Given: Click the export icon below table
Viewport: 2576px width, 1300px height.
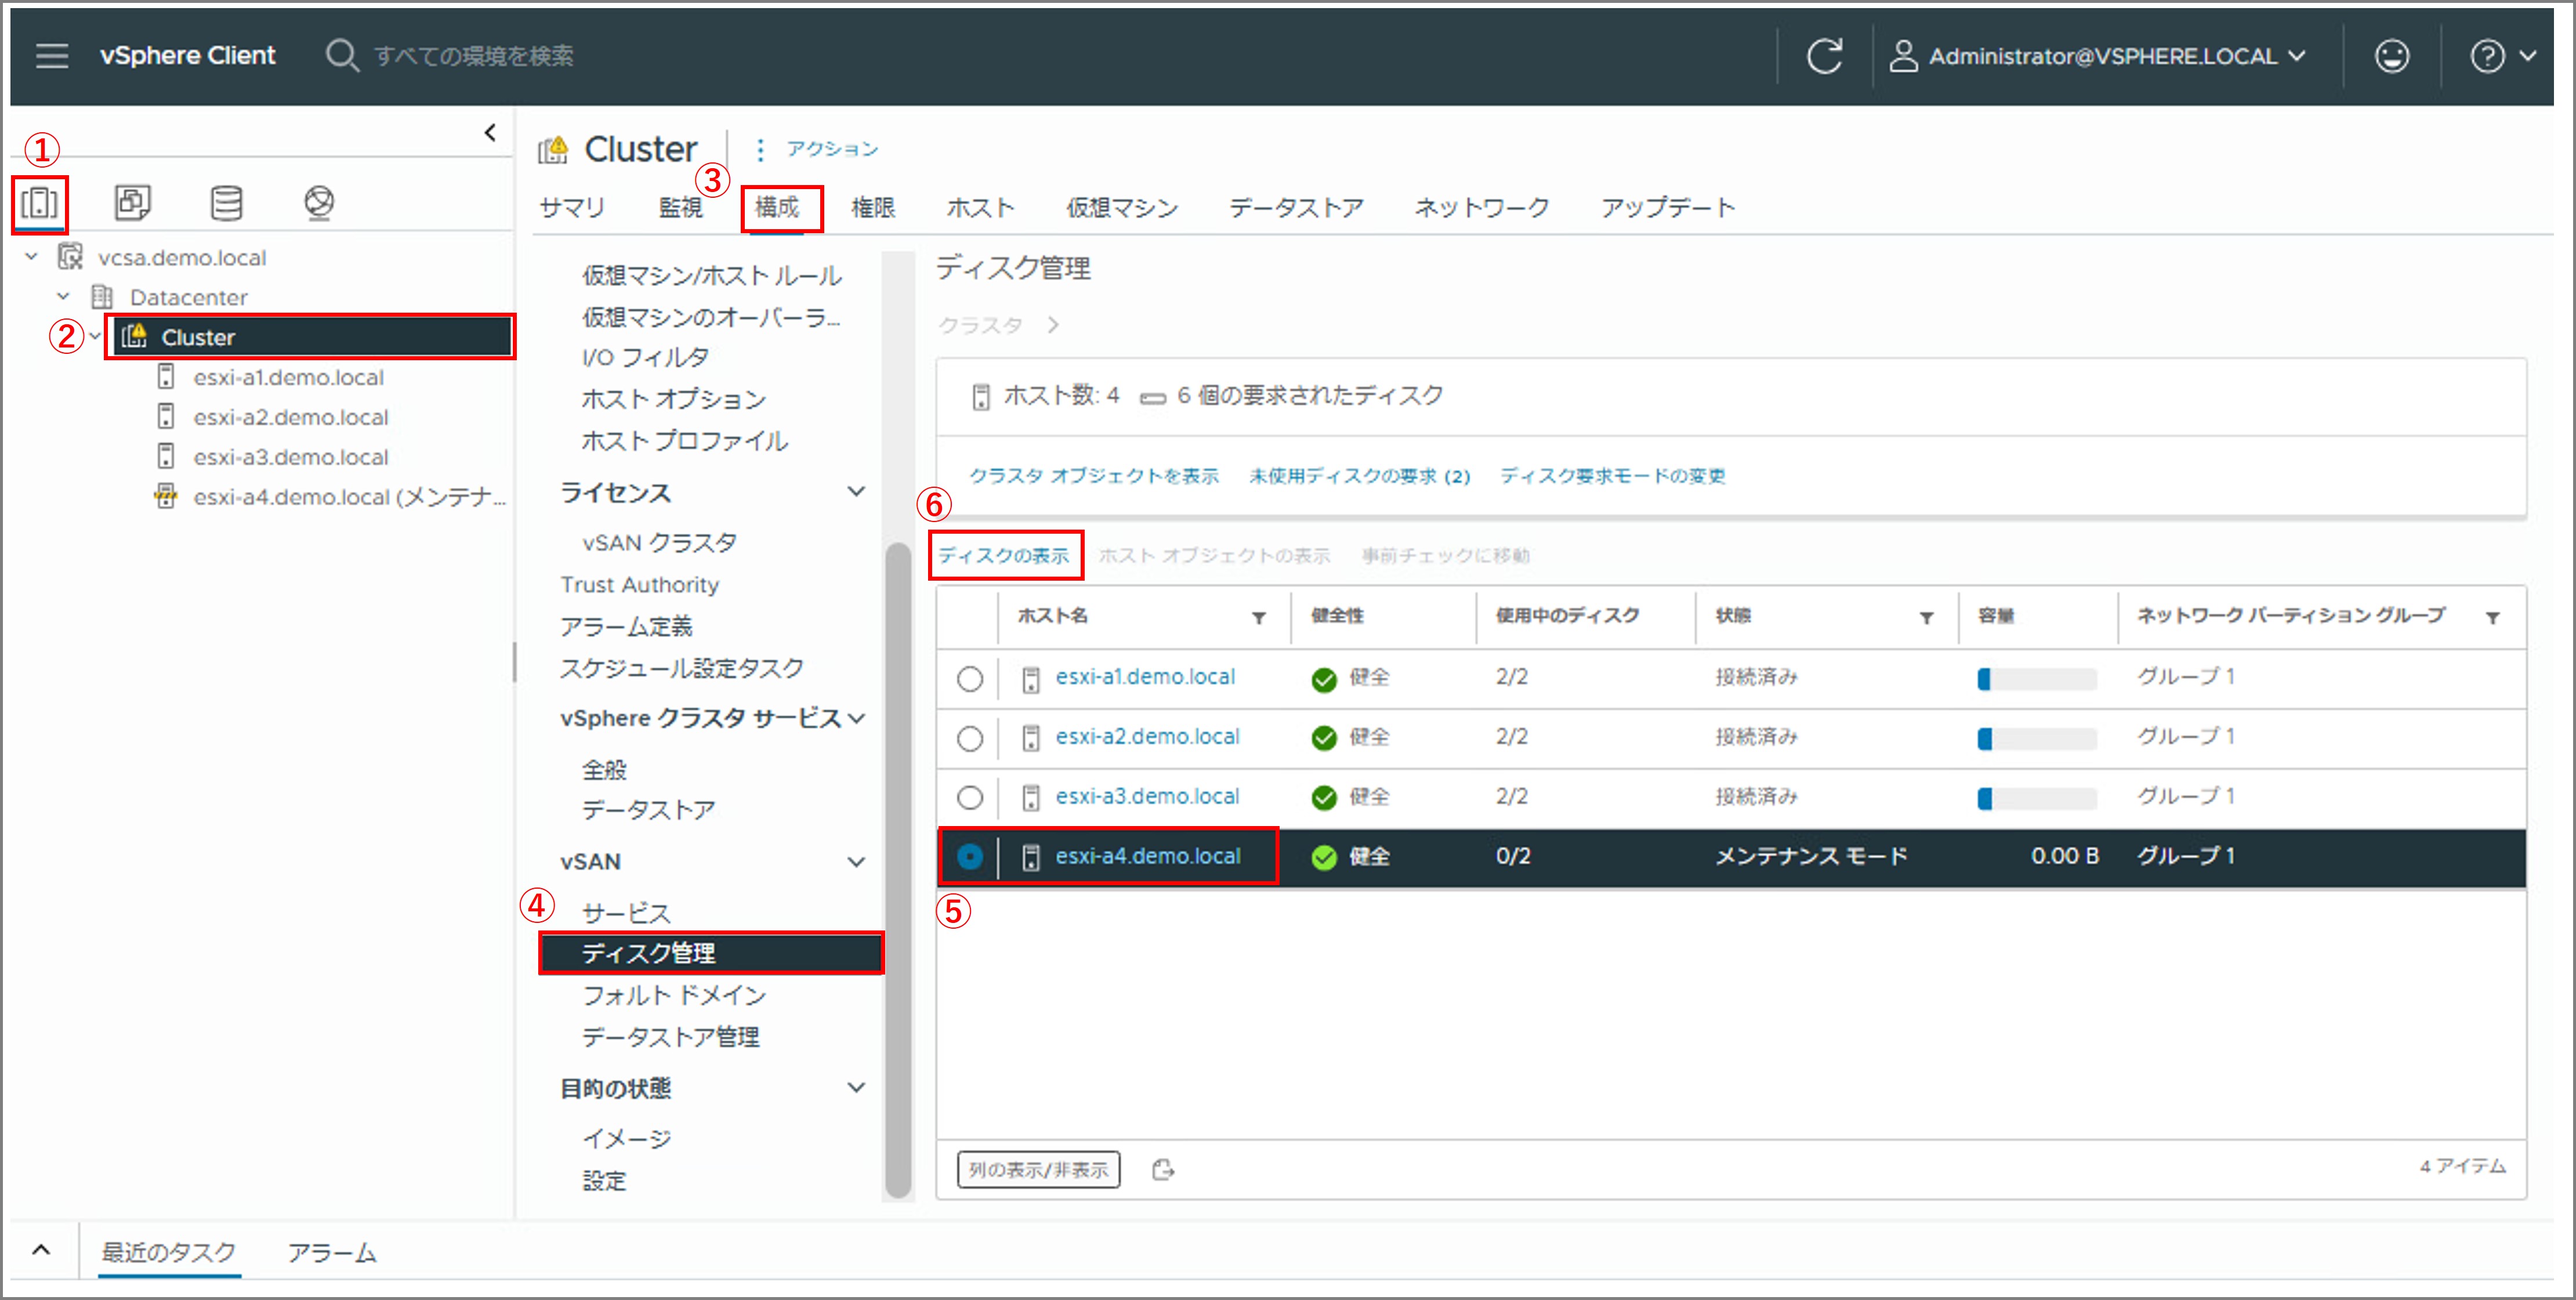Looking at the screenshot, I should pos(1162,1169).
